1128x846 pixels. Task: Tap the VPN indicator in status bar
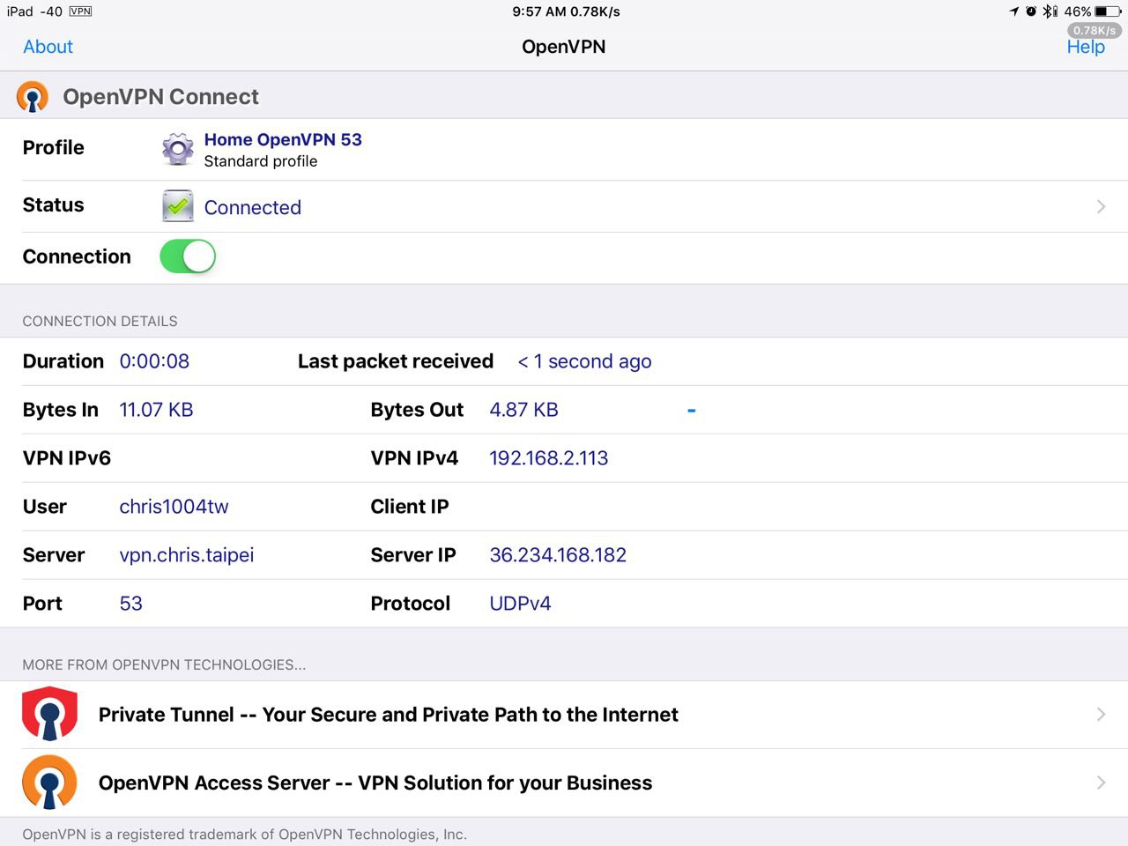[80, 11]
